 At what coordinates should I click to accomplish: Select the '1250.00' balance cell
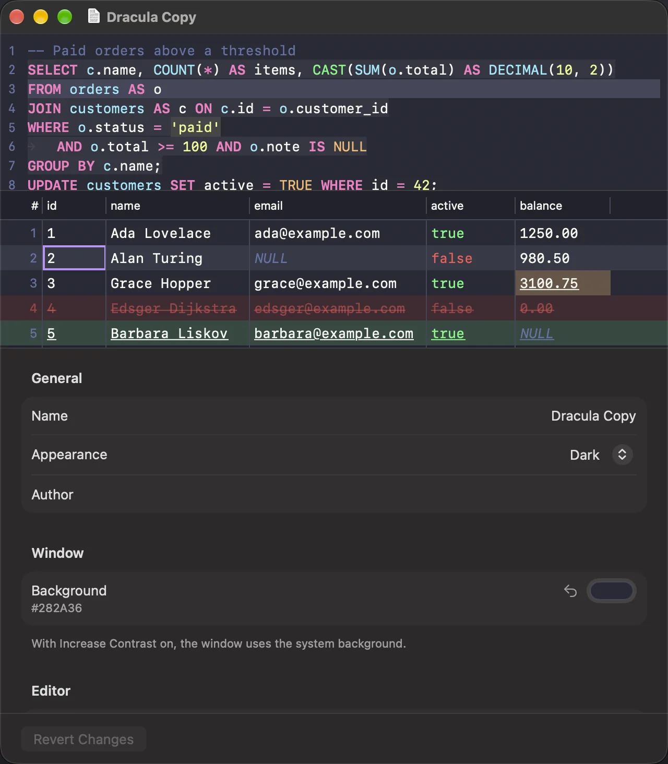563,233
